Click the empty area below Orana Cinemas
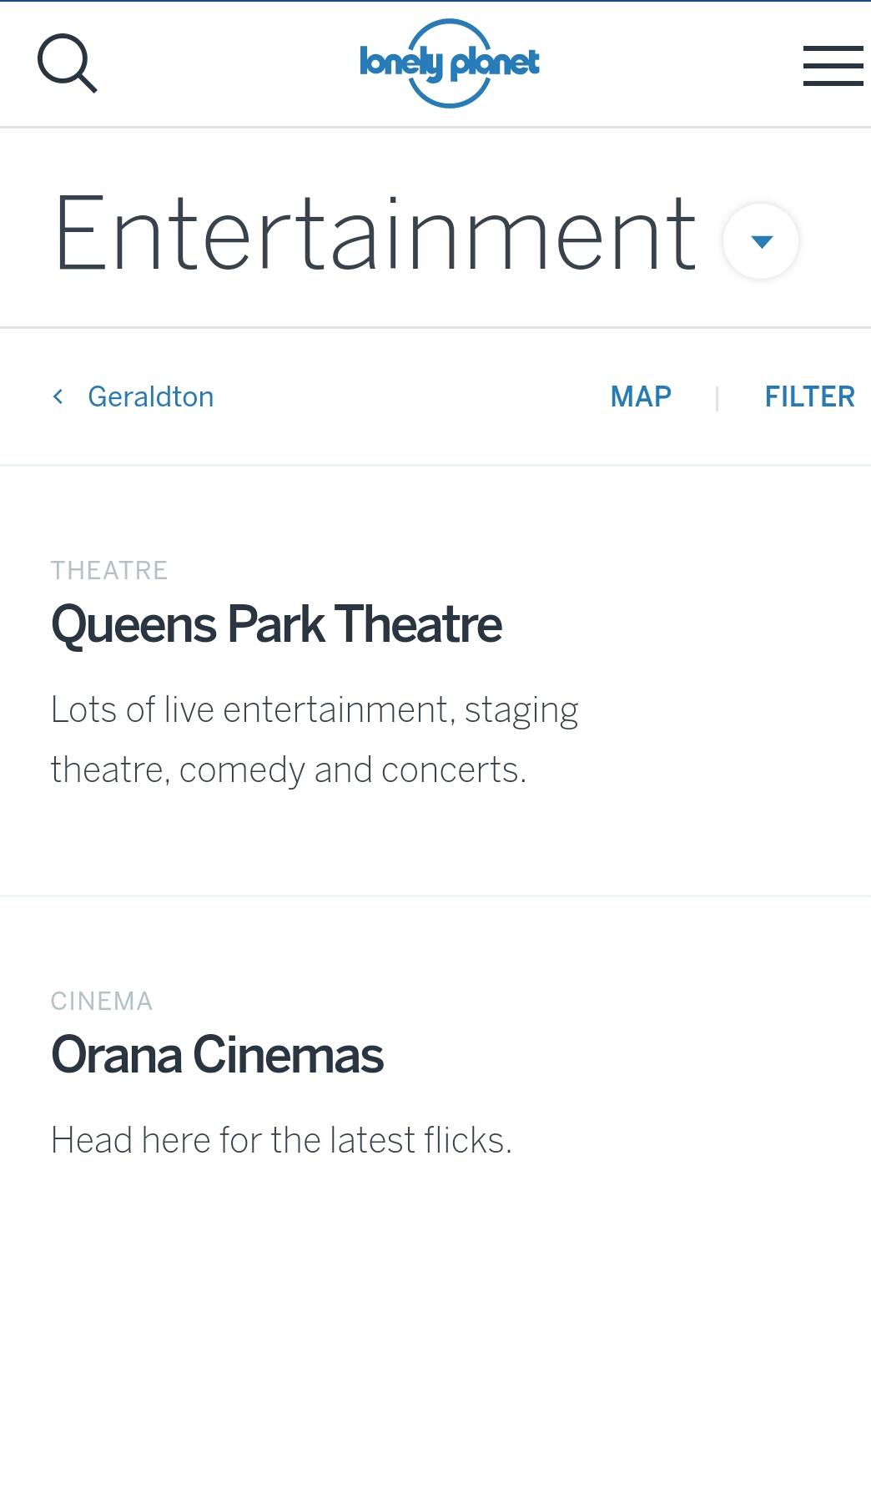Image resolution: width=871 pixels, height=1509 pixels. coord(434,1335)
